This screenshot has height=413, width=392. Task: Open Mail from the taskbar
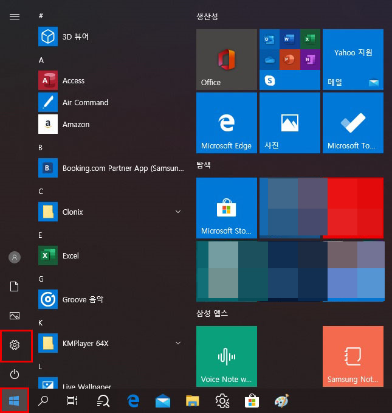163,401
